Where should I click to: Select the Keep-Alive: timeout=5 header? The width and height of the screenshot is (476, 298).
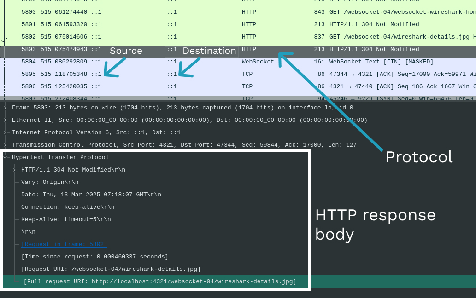click(65, 219)
